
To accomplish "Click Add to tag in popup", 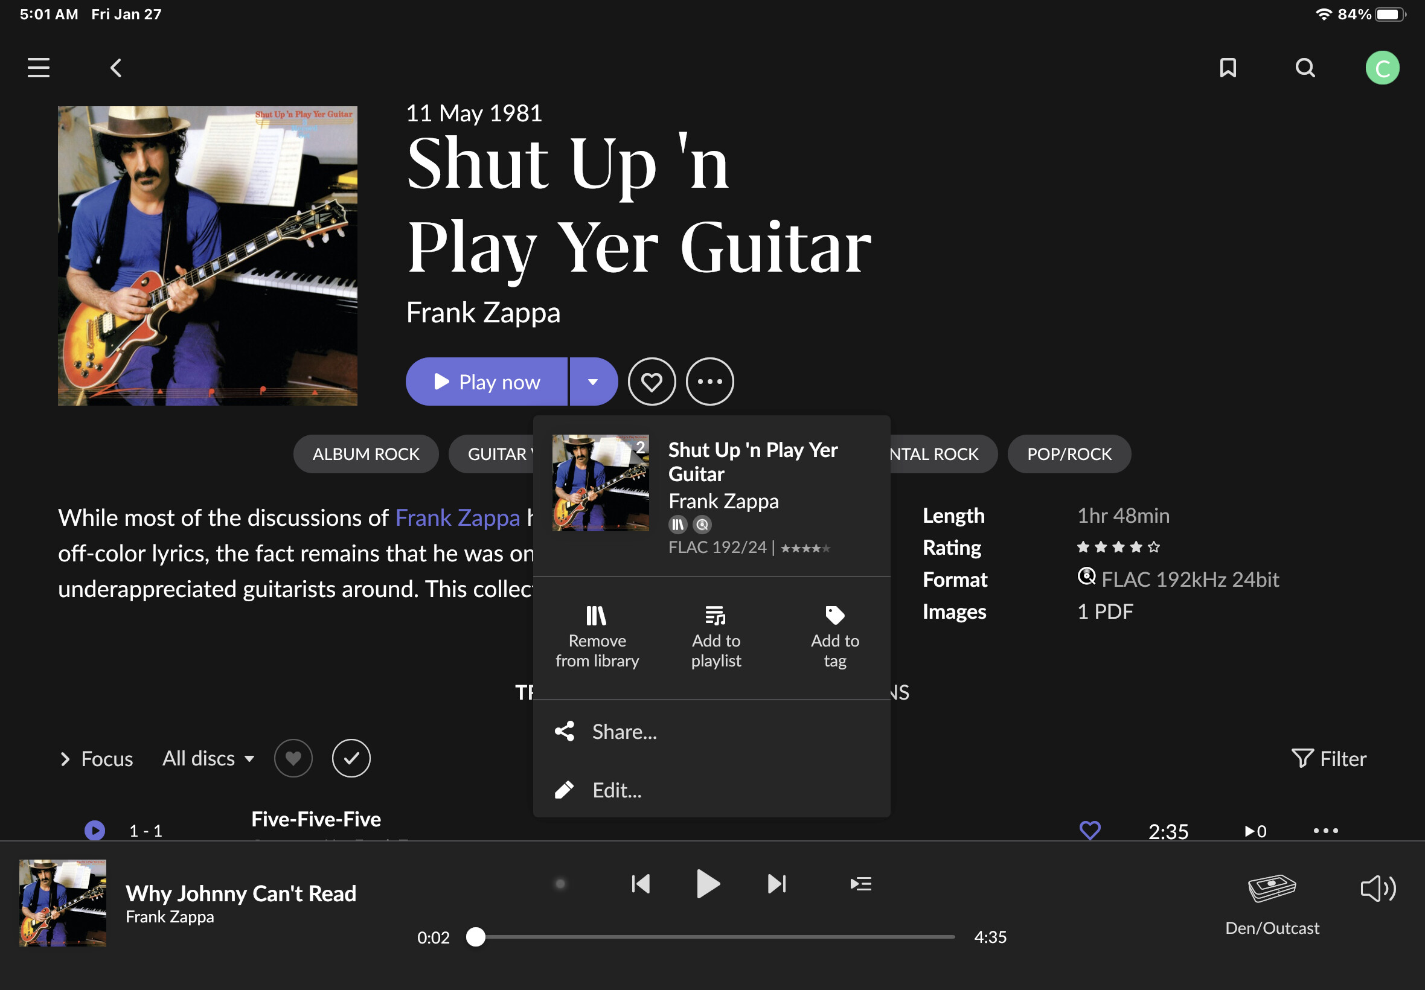I will point(835,637).
